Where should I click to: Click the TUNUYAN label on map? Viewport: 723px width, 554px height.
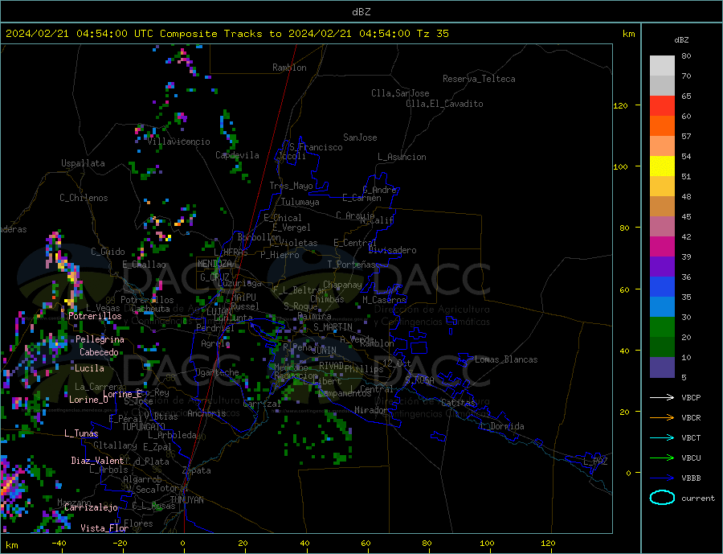click(x=186, y=500)
